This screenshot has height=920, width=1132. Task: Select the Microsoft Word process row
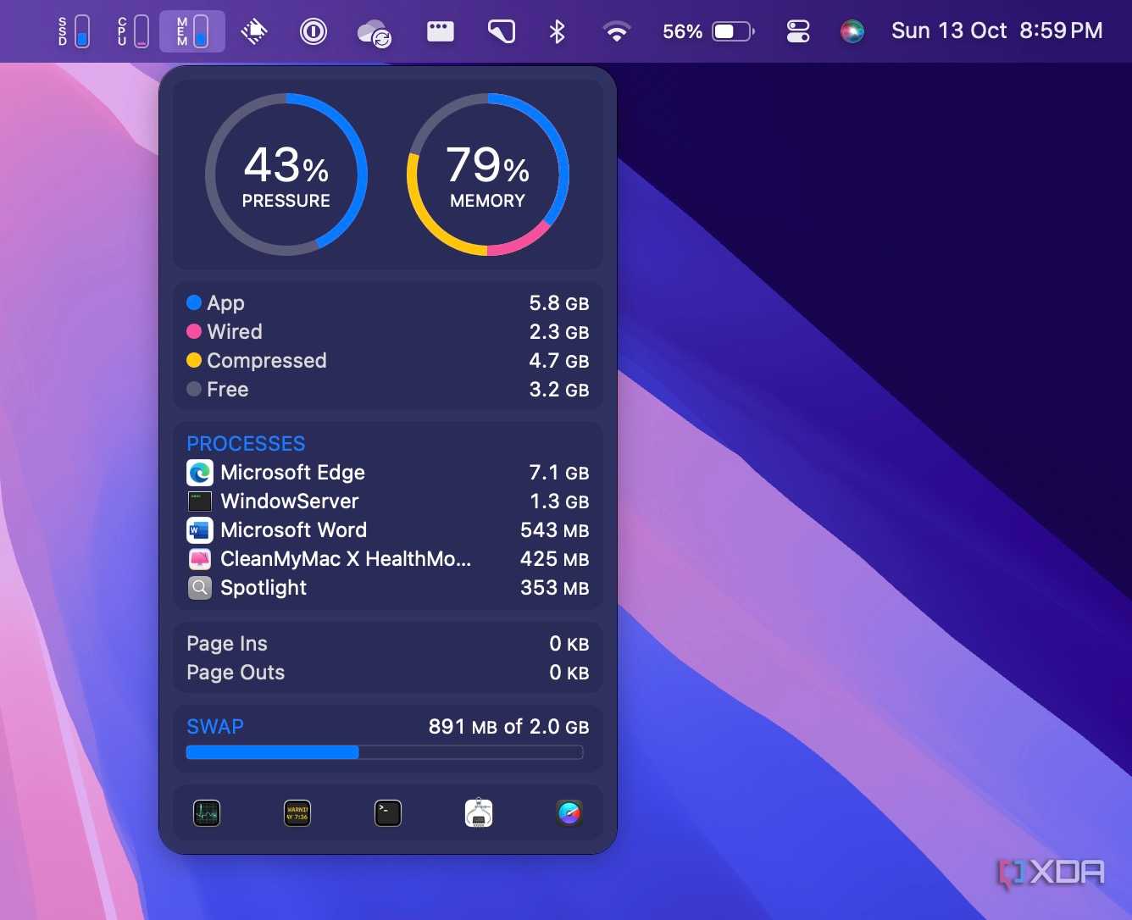(388, 530)
